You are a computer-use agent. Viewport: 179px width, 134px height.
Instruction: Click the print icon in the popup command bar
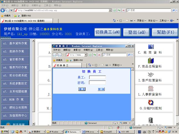107,65
